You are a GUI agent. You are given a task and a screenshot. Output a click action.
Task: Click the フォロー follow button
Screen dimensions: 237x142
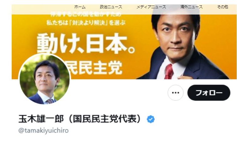pyautogui.click(x=209, y=93)
